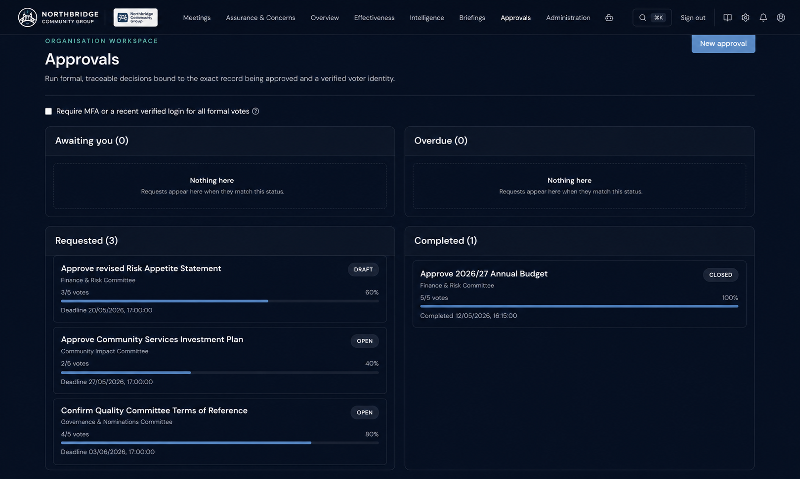Viewport: 800px width, 479px height.
Task: Open Assurance & Concerns menu
Action: coord(260,18)
